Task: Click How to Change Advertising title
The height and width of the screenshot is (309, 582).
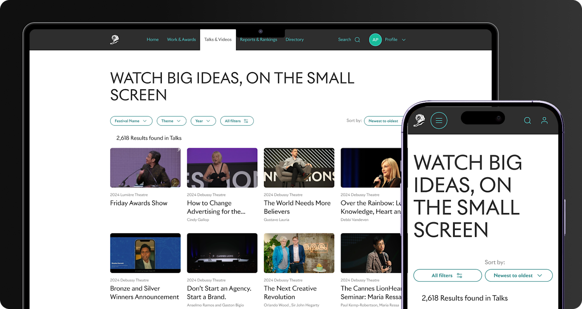Action: coord(216,207)
